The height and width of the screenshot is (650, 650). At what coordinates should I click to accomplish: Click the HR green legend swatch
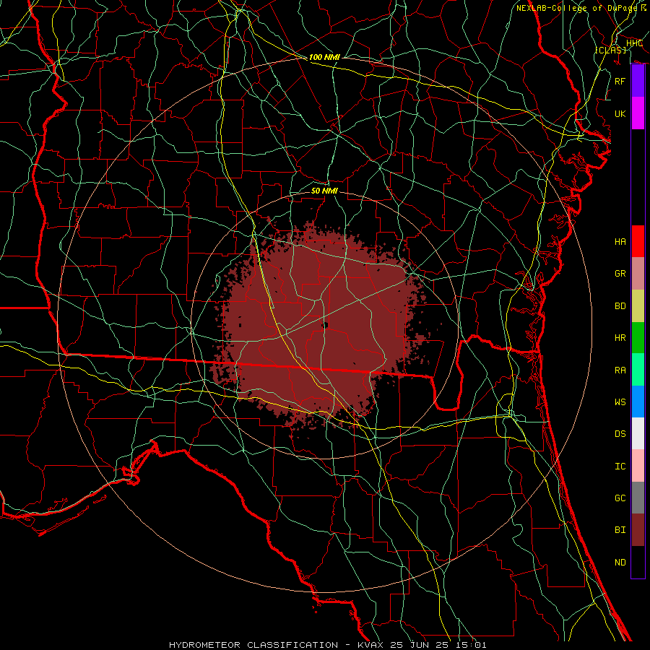pos(638,337)
